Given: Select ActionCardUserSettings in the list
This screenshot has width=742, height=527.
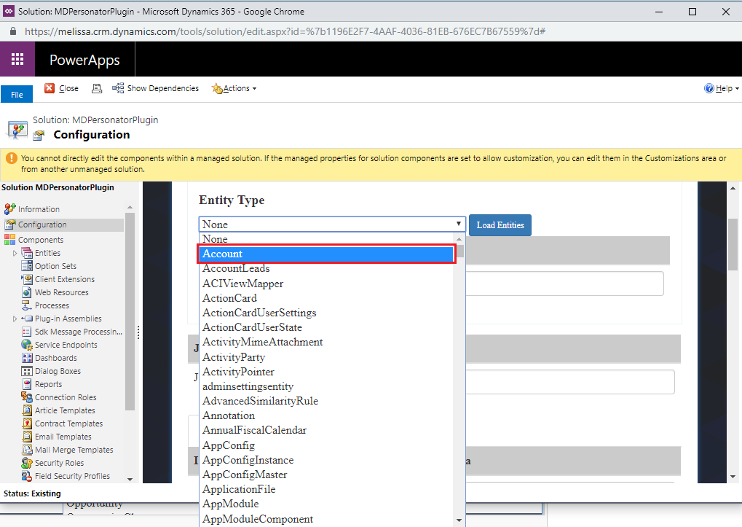Looking at the screenshot, I should tap(326, 313).
